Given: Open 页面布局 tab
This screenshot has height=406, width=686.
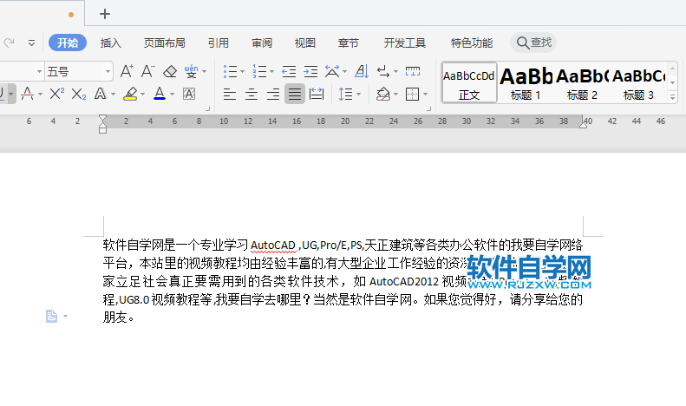Looking at the screenshot, I should coord(165,43).
